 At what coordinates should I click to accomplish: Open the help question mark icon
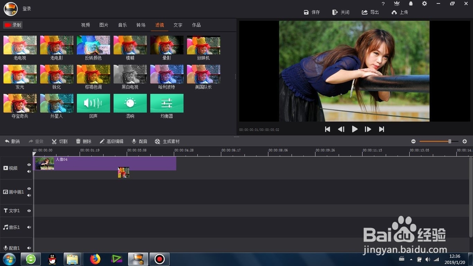(383, 4)
